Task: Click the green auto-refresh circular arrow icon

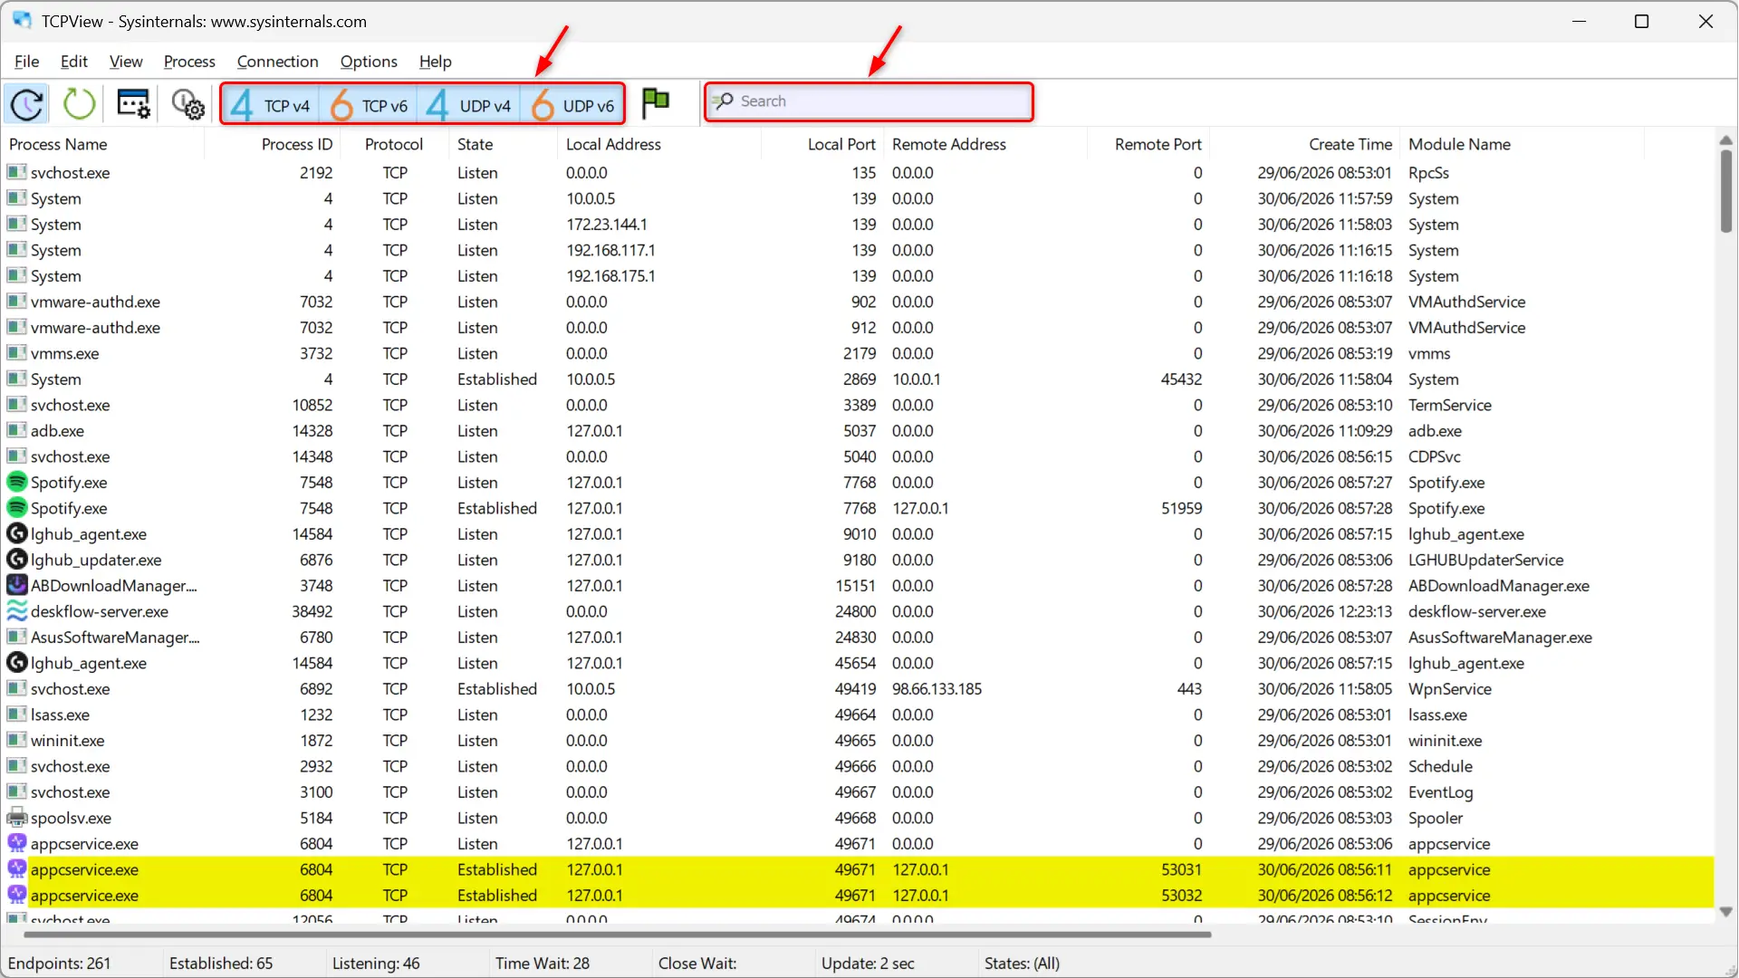Action: click(x=79, y=103)
